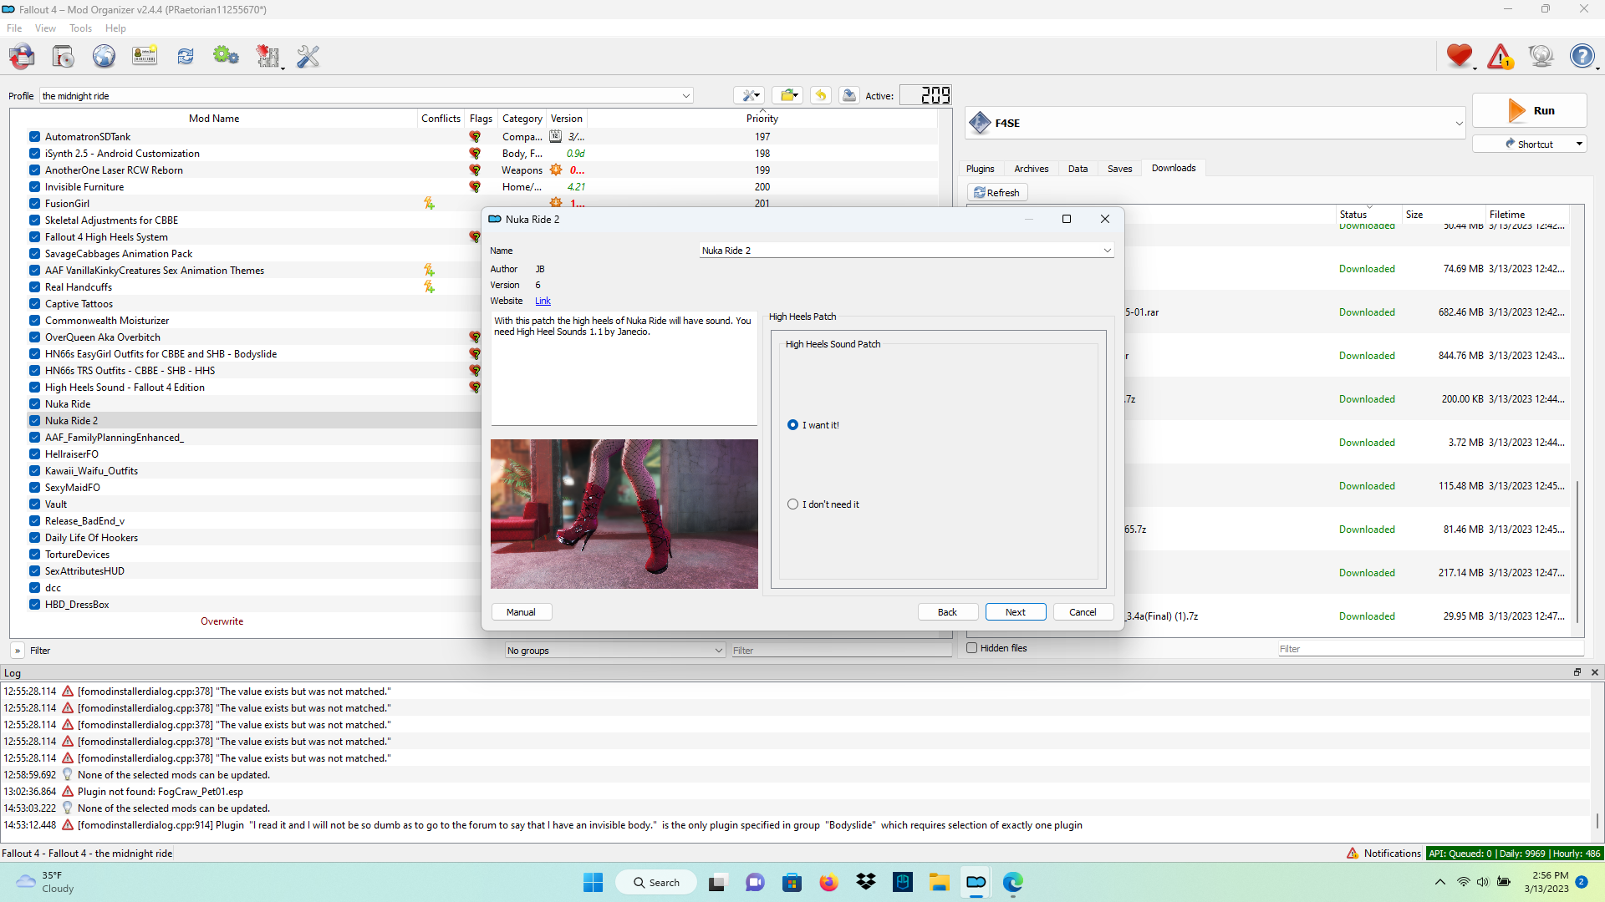Switch to the Archives tab
1605x902 pixels.
1031,169
